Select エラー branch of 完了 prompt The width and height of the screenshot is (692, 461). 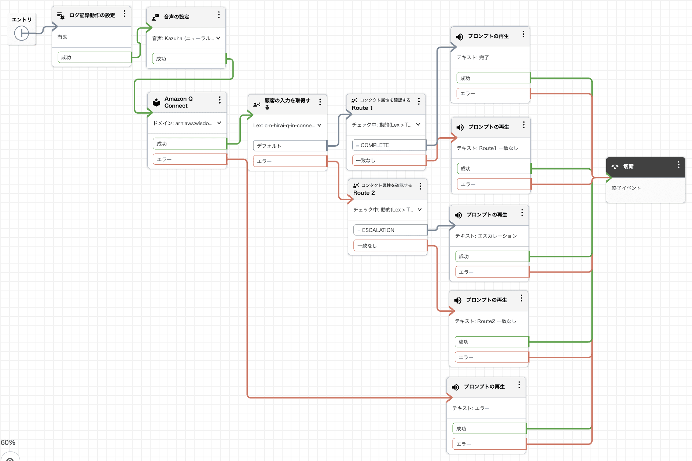point(493,94)
